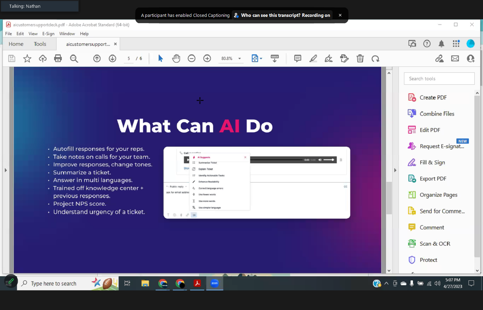This screenshot has width=483, height=310.
Task: Bookmark file with the star icon
Action: (27, 59)
